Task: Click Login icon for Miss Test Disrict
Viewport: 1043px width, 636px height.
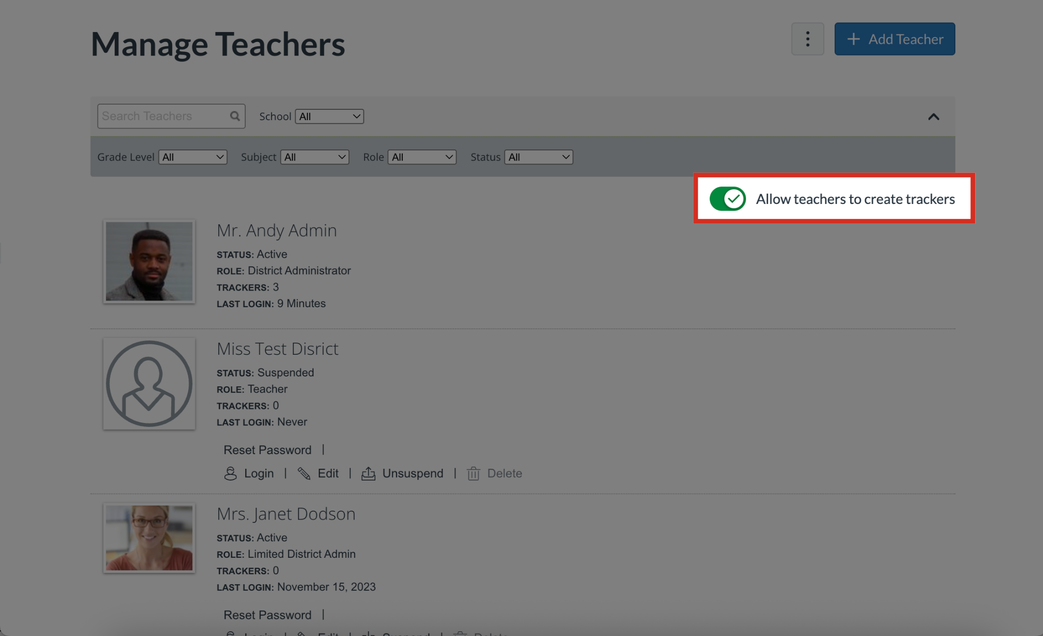Action: coord(230,473)
